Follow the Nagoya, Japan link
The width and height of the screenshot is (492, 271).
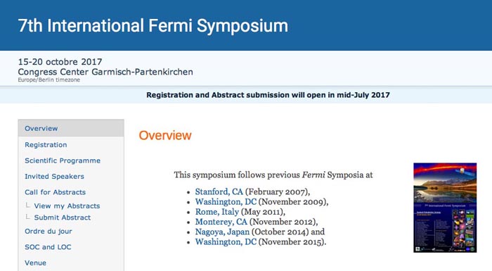(222, 232)
